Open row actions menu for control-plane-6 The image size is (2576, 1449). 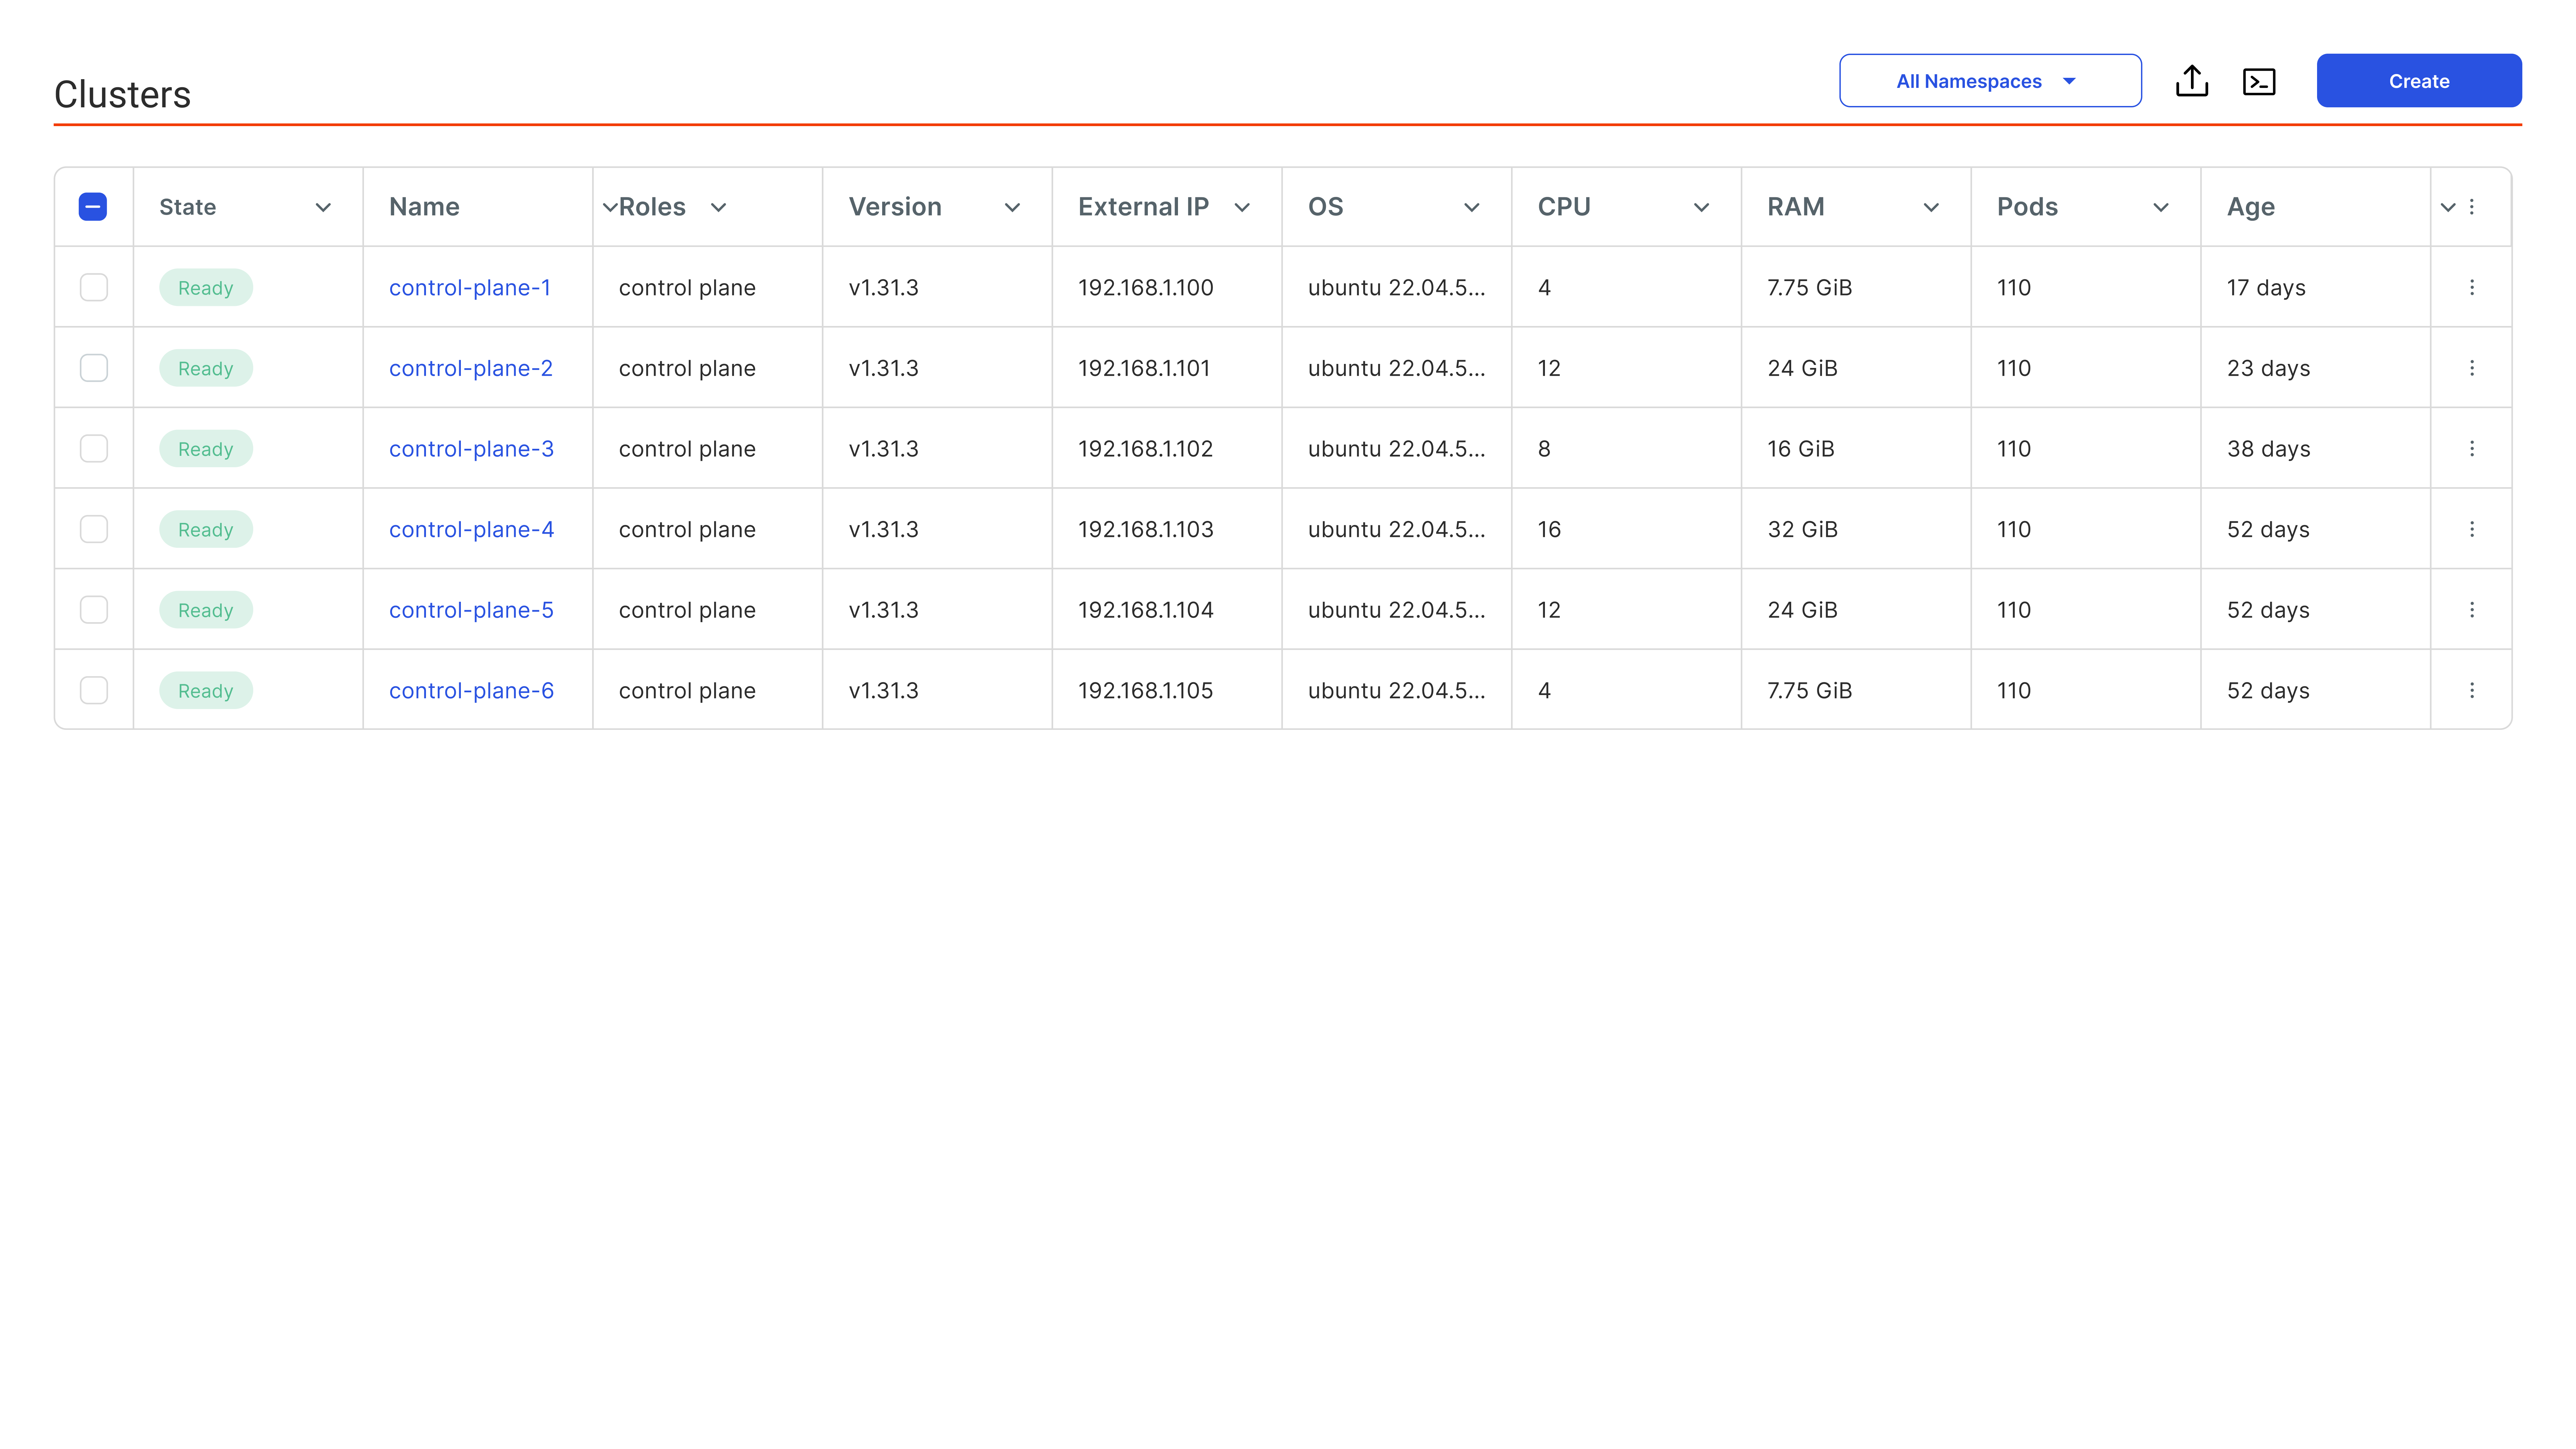click(x=2472, y=690)
